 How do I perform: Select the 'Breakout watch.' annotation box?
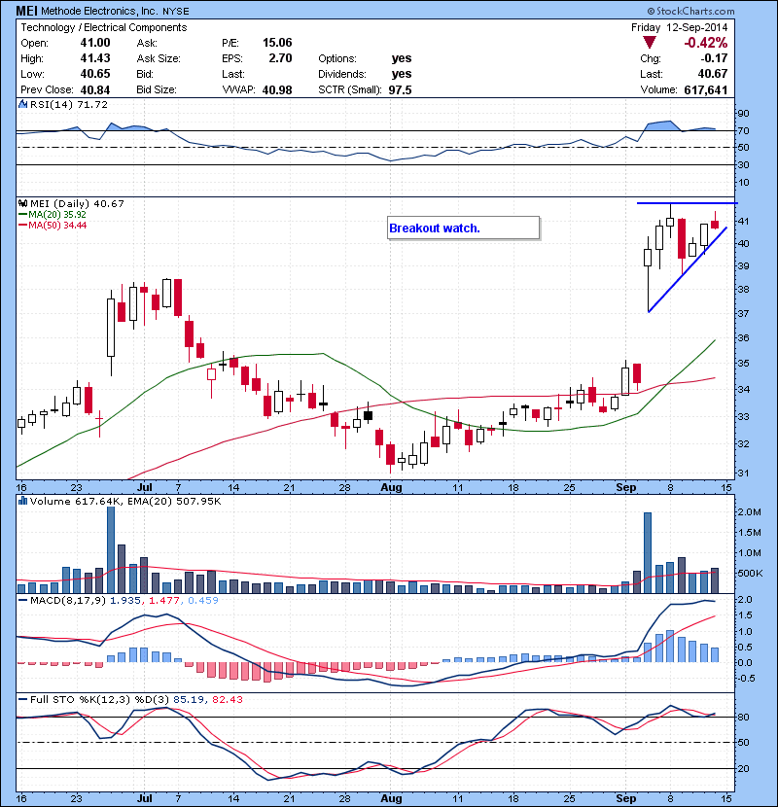462,228
